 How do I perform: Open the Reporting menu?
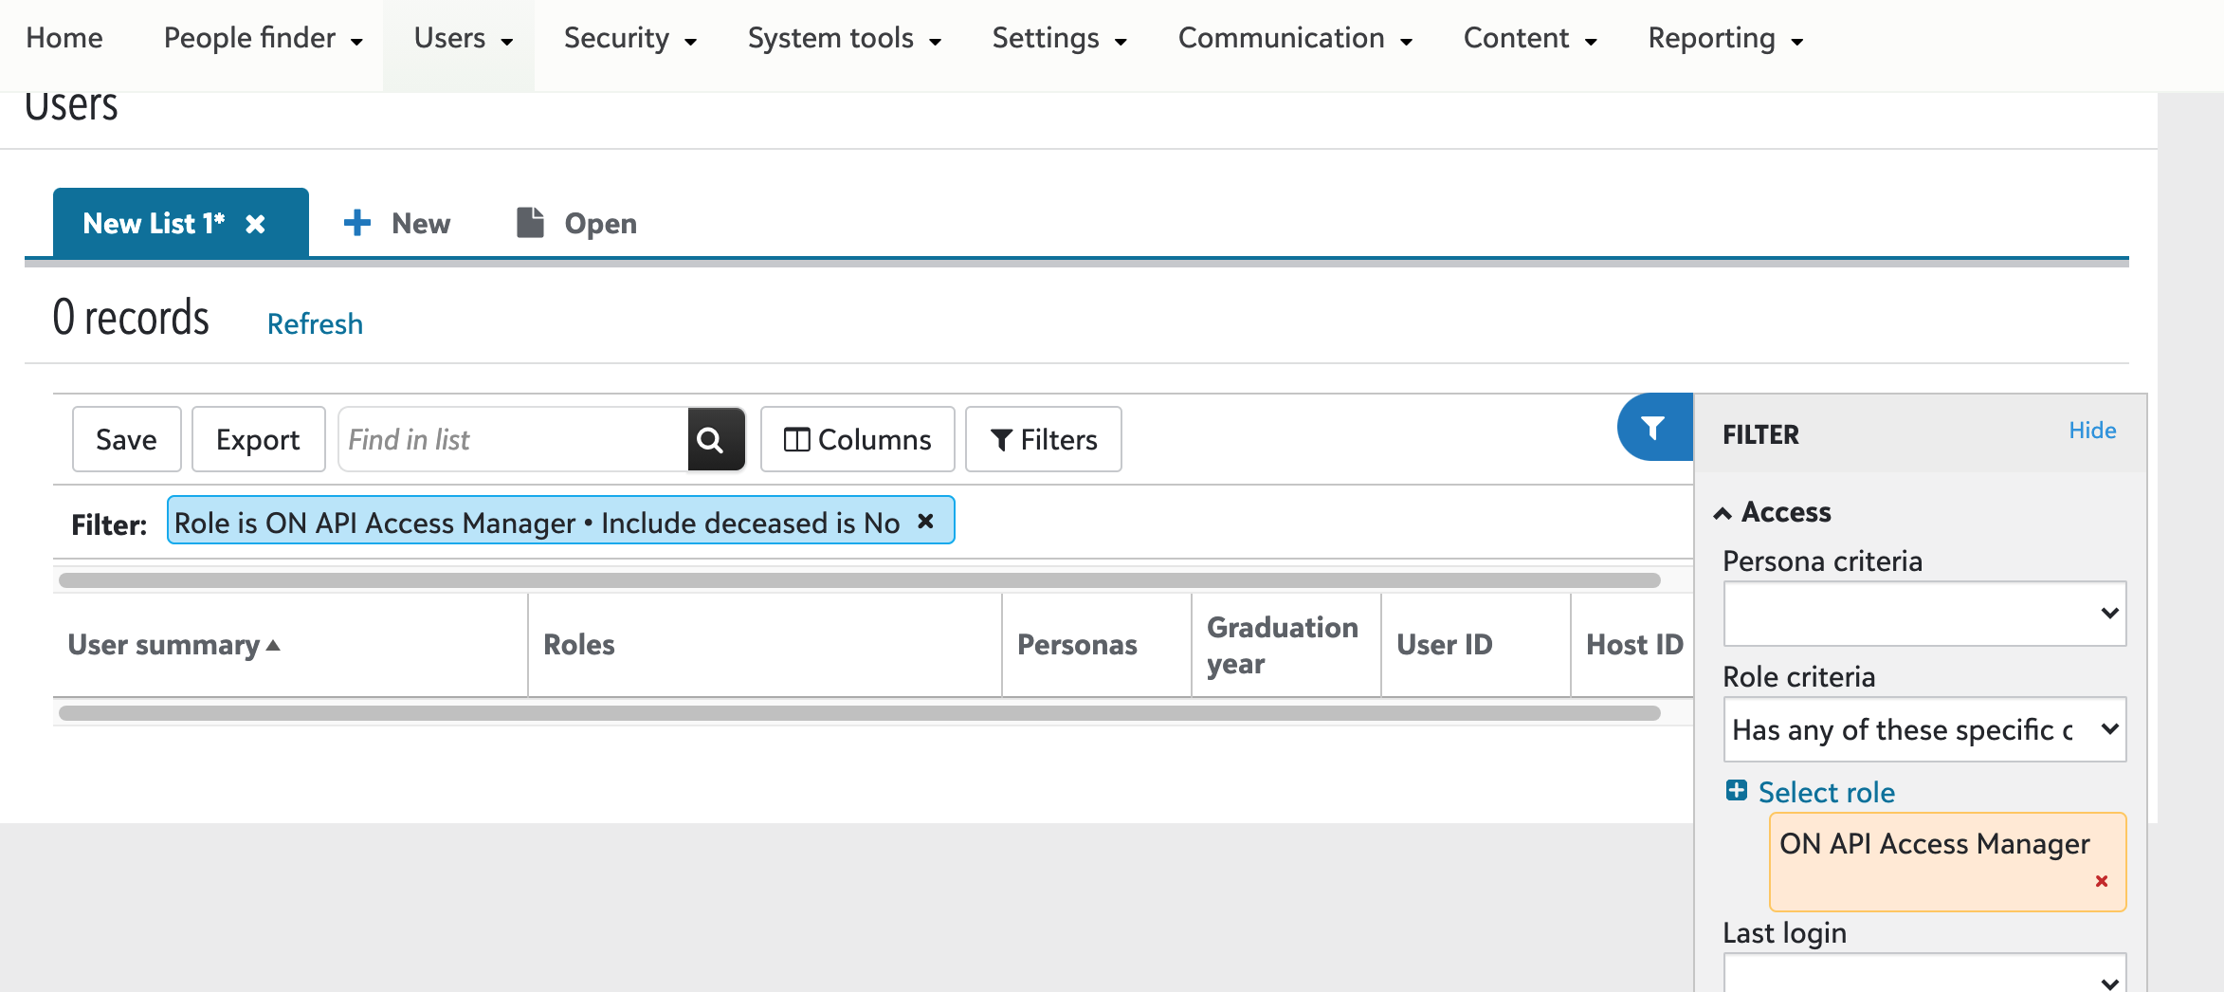click(x=1724, y=39)
